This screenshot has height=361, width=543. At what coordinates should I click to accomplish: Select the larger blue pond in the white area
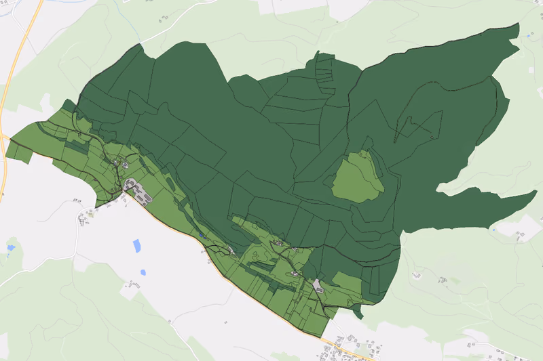pyautogui.click(x=137, y=246)
